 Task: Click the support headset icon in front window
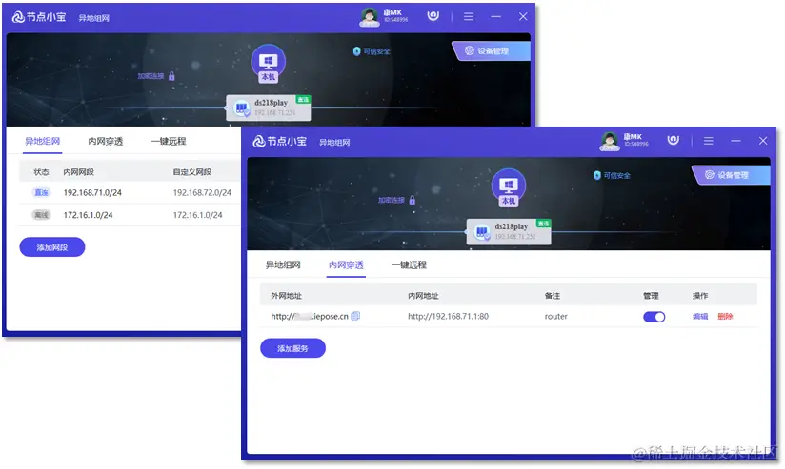(x=674, y=141)
